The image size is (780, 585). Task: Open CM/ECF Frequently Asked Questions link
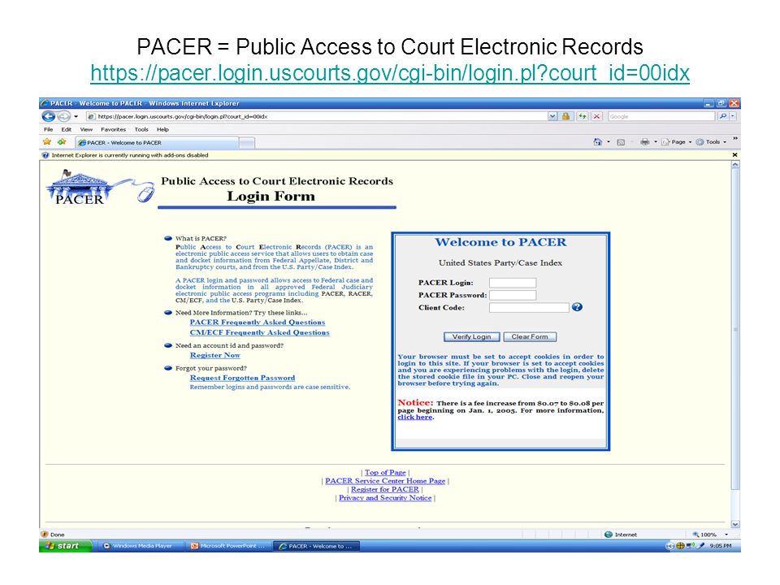(x=260, y=332)
